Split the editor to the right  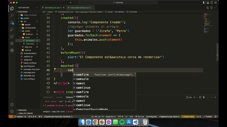(211, 8)
